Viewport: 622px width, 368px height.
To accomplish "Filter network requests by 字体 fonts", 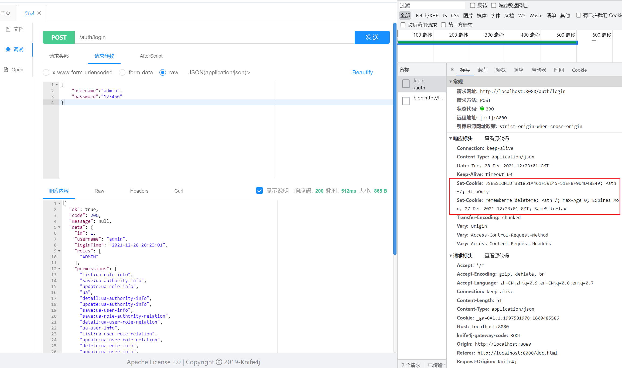I will click(x=495, y=16).
